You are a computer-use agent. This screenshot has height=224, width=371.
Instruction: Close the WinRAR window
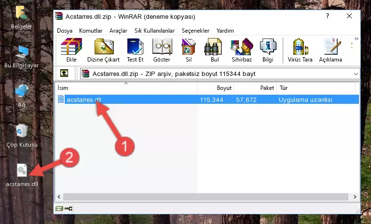click(349, 16)
